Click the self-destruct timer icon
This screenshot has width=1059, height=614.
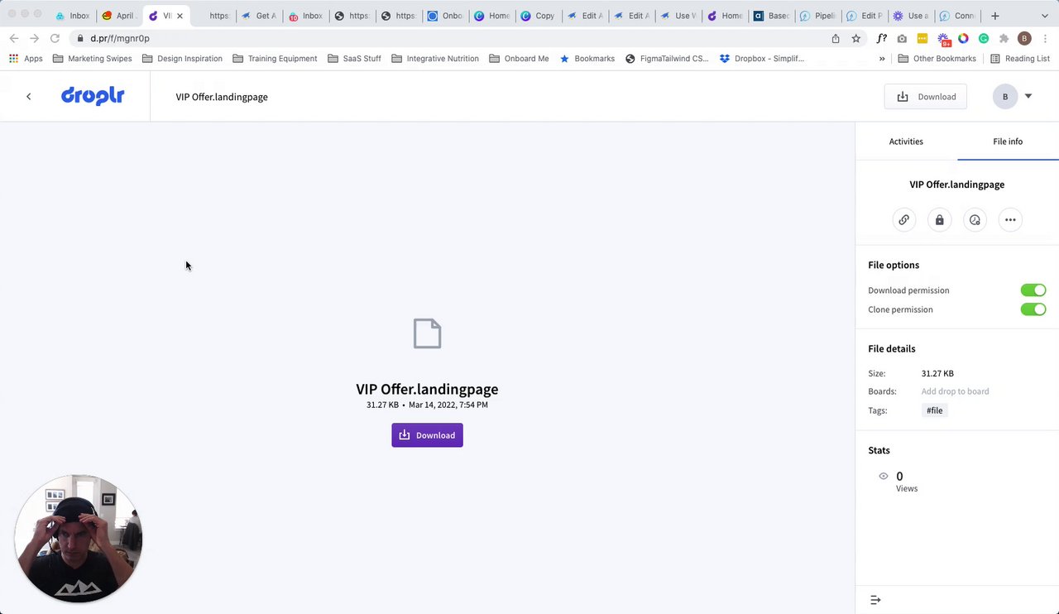point(975,220)
